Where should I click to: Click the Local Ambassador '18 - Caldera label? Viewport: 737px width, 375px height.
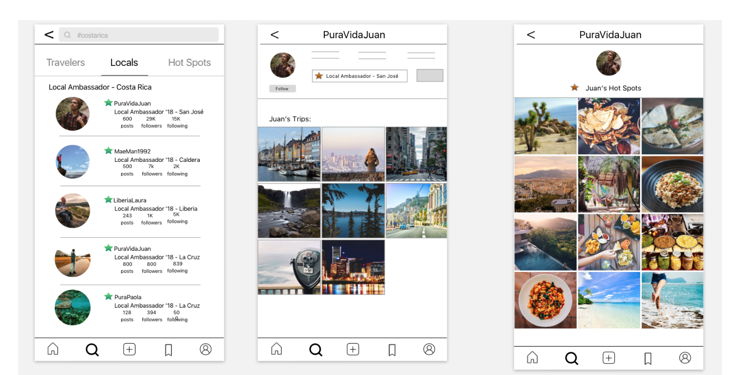pos(157,160)
